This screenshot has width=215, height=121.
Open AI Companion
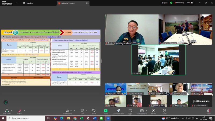pyautogui.click(x=119, y=111)
